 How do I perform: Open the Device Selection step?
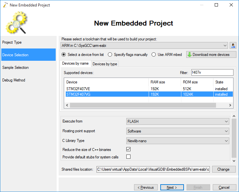point(28,55)
